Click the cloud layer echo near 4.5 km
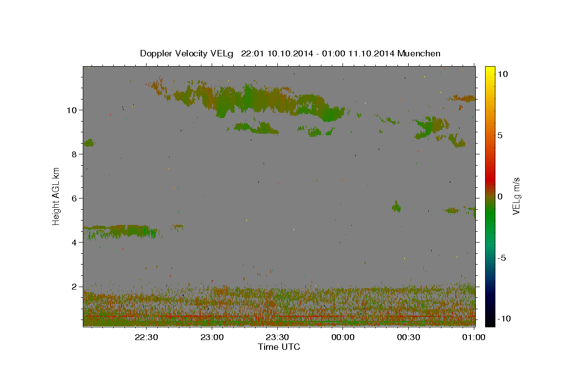 pos(120,231)
